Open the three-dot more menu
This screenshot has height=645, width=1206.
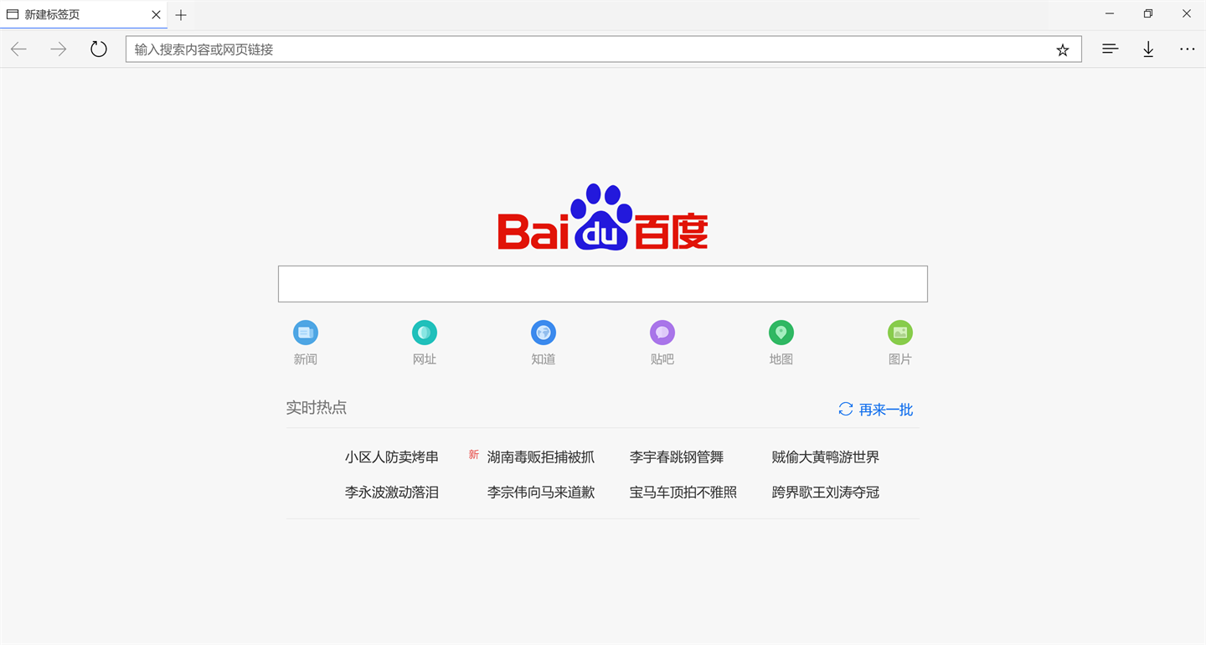(x=1188, y=49)
